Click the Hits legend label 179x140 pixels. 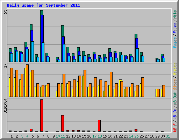pos(175,14)
